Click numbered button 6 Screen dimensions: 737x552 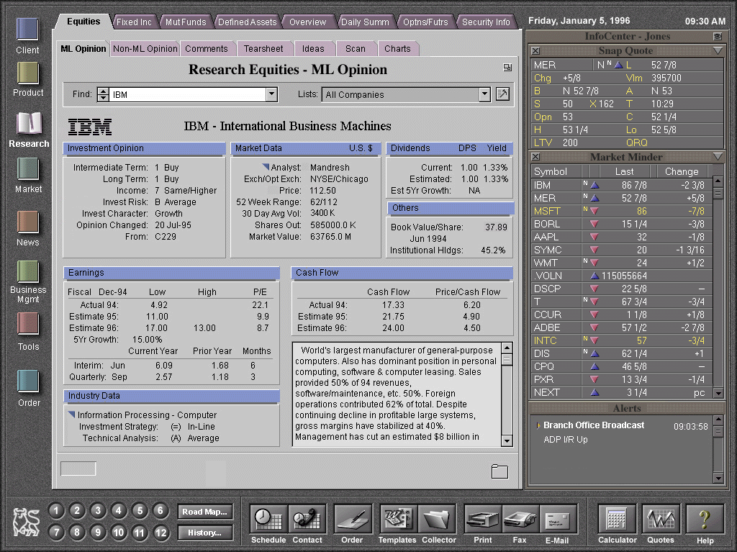pos(160,511)
